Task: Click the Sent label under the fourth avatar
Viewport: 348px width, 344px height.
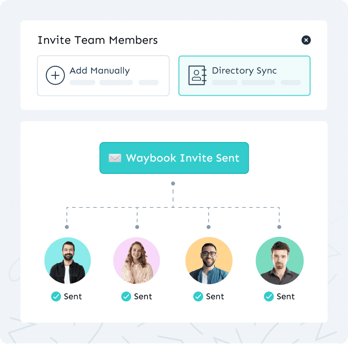Action: [x=285, y=296]
